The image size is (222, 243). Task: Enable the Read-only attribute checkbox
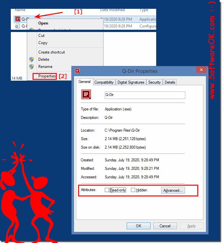(x=107, y=190)
